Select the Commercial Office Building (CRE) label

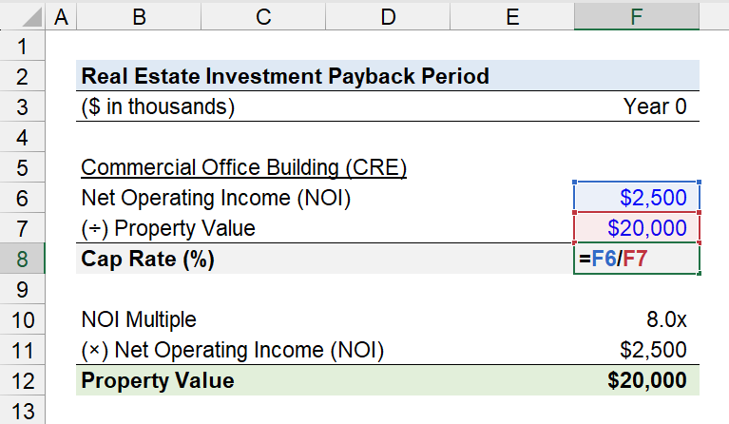tap(243, 167)
